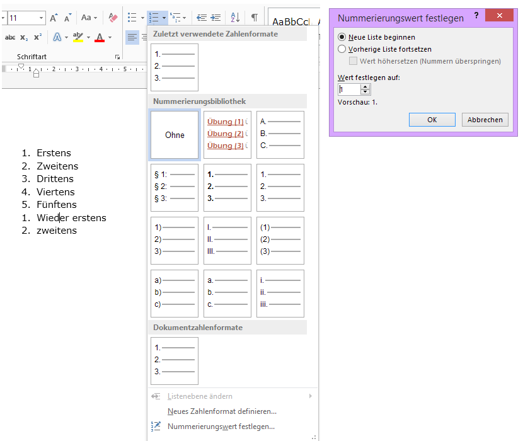523x441 pixels.
Task: Toggle superscript formatting
Action: [x=38, y=38]
